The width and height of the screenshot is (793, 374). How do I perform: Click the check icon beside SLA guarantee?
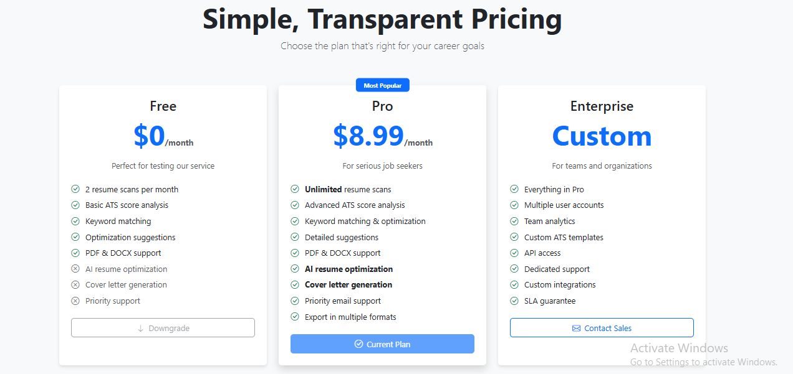click(x=514, y=301)
